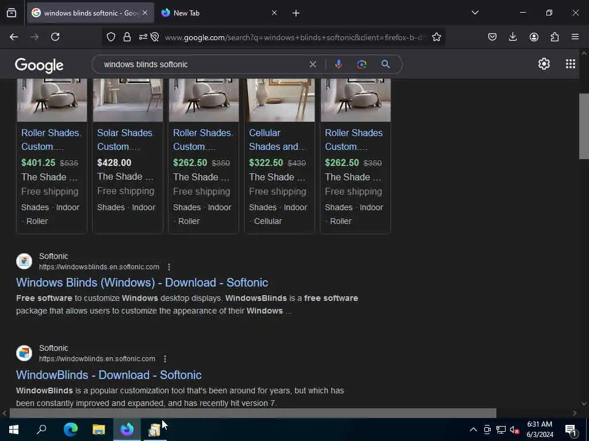The height and width of the screenshot is (441, 589).
Task: Submit search with magnifier icon
Action: click(x=385, y=64)
